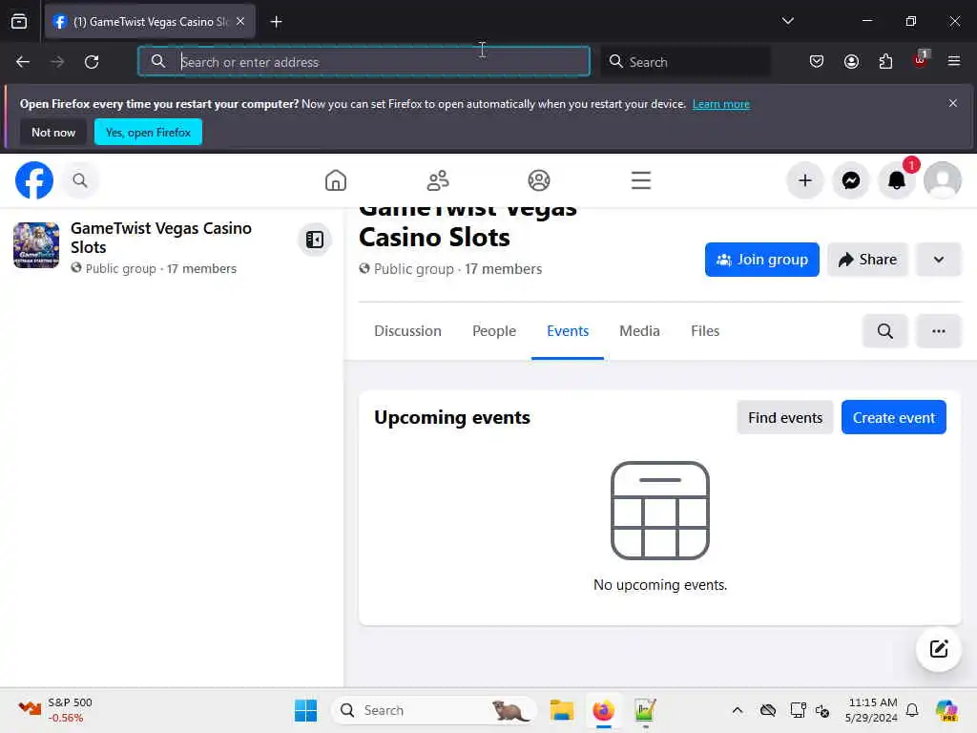Screen dimensions: 977x733
Task: Collapse the left group sidebar panel icon
Action: [x=315, y=240]
